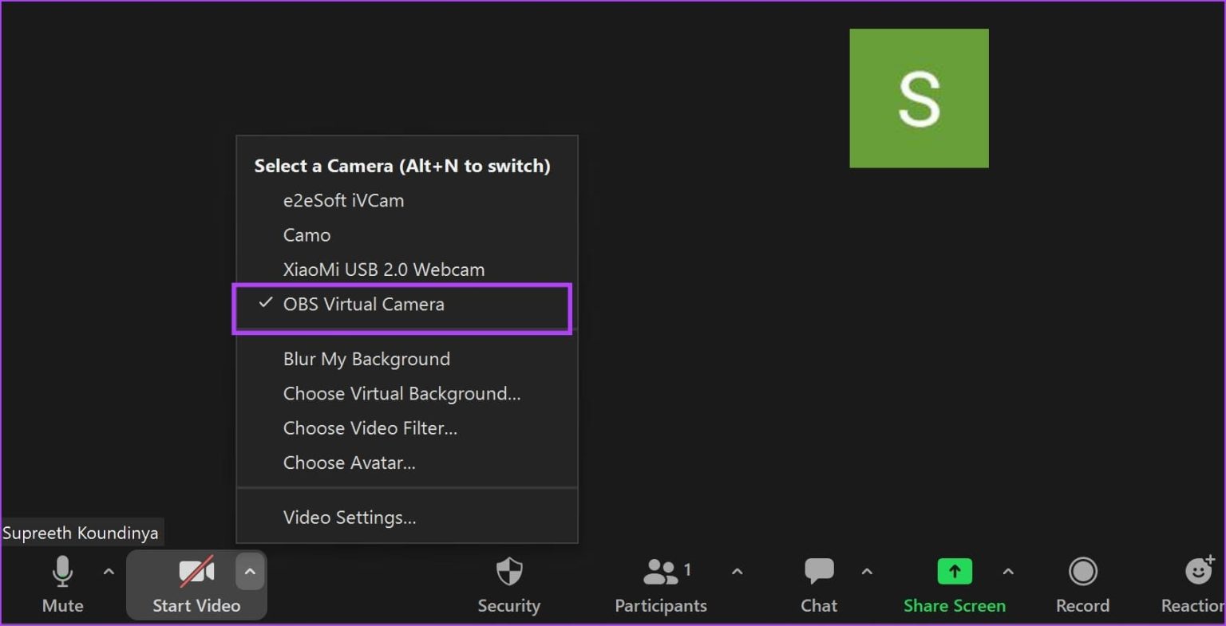Expand the microphone audio options chevron
The width and height of the screenshot is (1226, 626).
click(x=108, y=572)
